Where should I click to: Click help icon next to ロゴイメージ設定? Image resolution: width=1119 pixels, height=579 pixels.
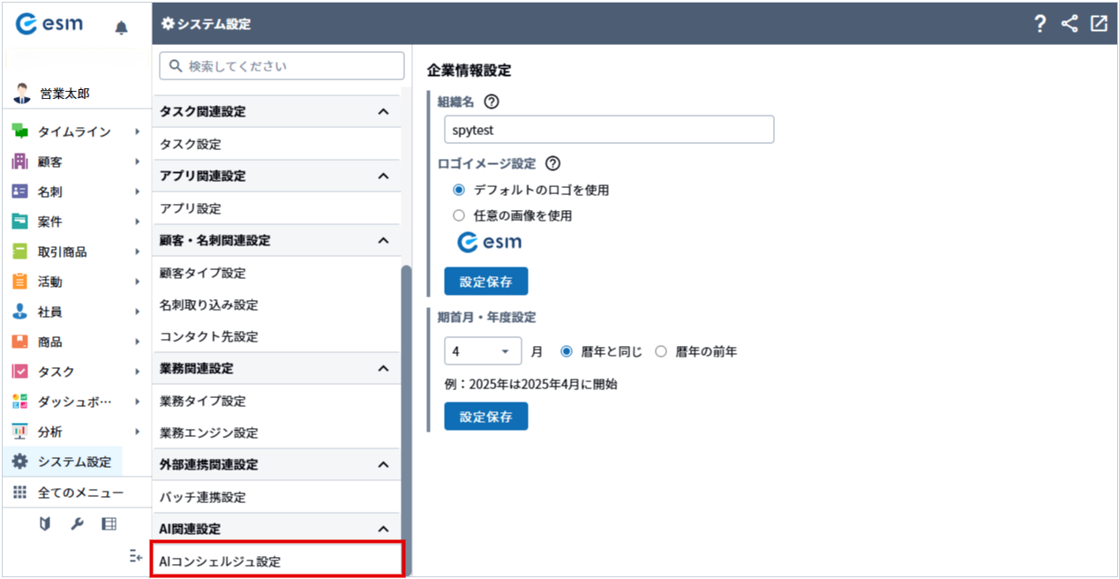pos(553,163)
